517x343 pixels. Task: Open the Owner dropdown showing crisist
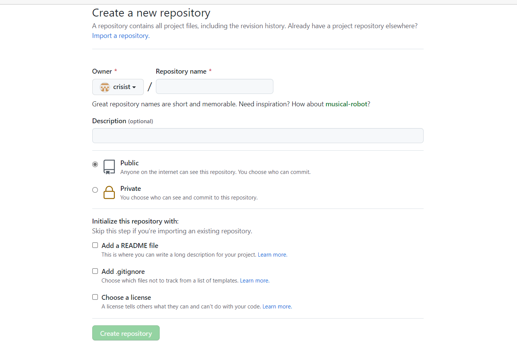click(118, 87)
